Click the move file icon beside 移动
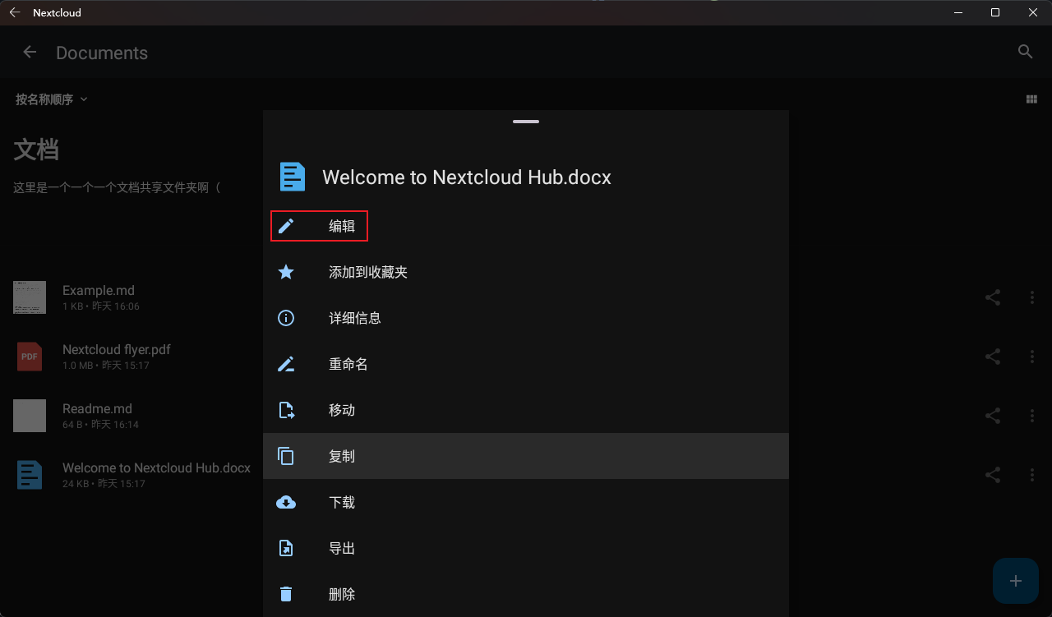 tap(286, 410)
